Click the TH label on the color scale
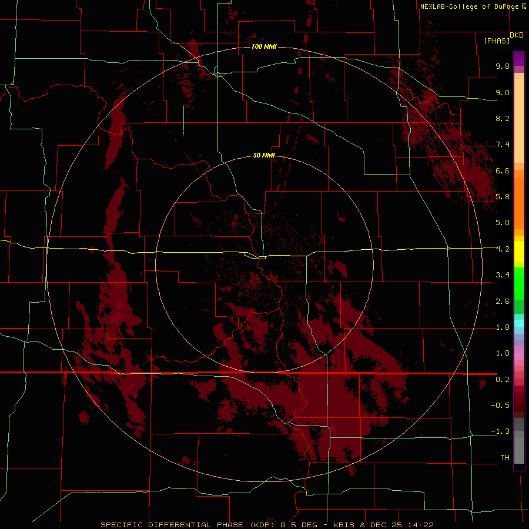The width and height of the screenshot is (529, 529). (505, 458)
